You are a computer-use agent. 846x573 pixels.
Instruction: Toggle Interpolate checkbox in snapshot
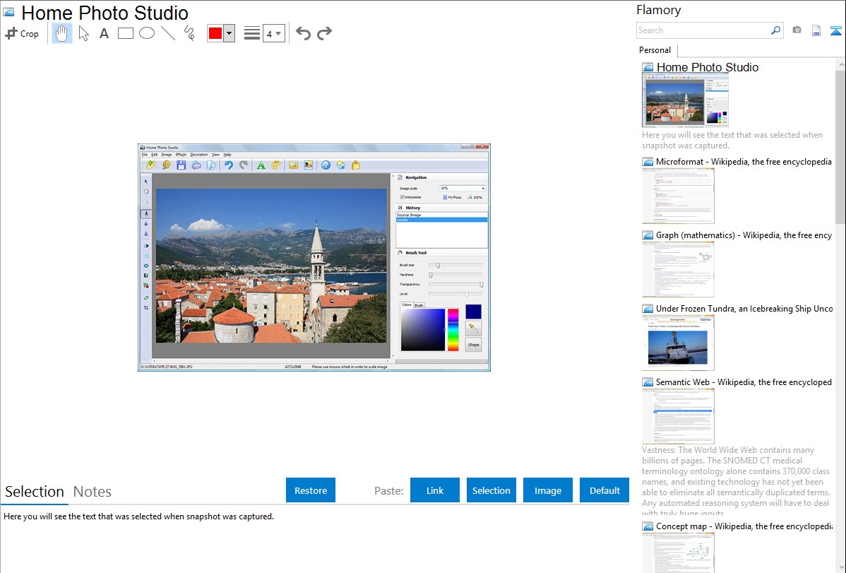[402, 197]
